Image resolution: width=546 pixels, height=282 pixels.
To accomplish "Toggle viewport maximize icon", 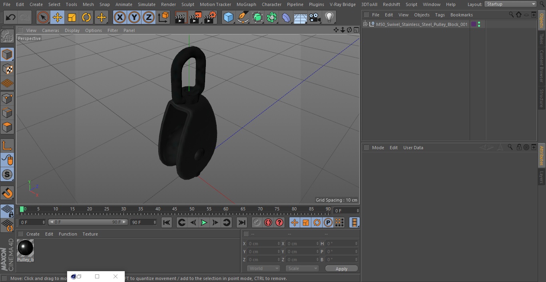I will 356,30.
